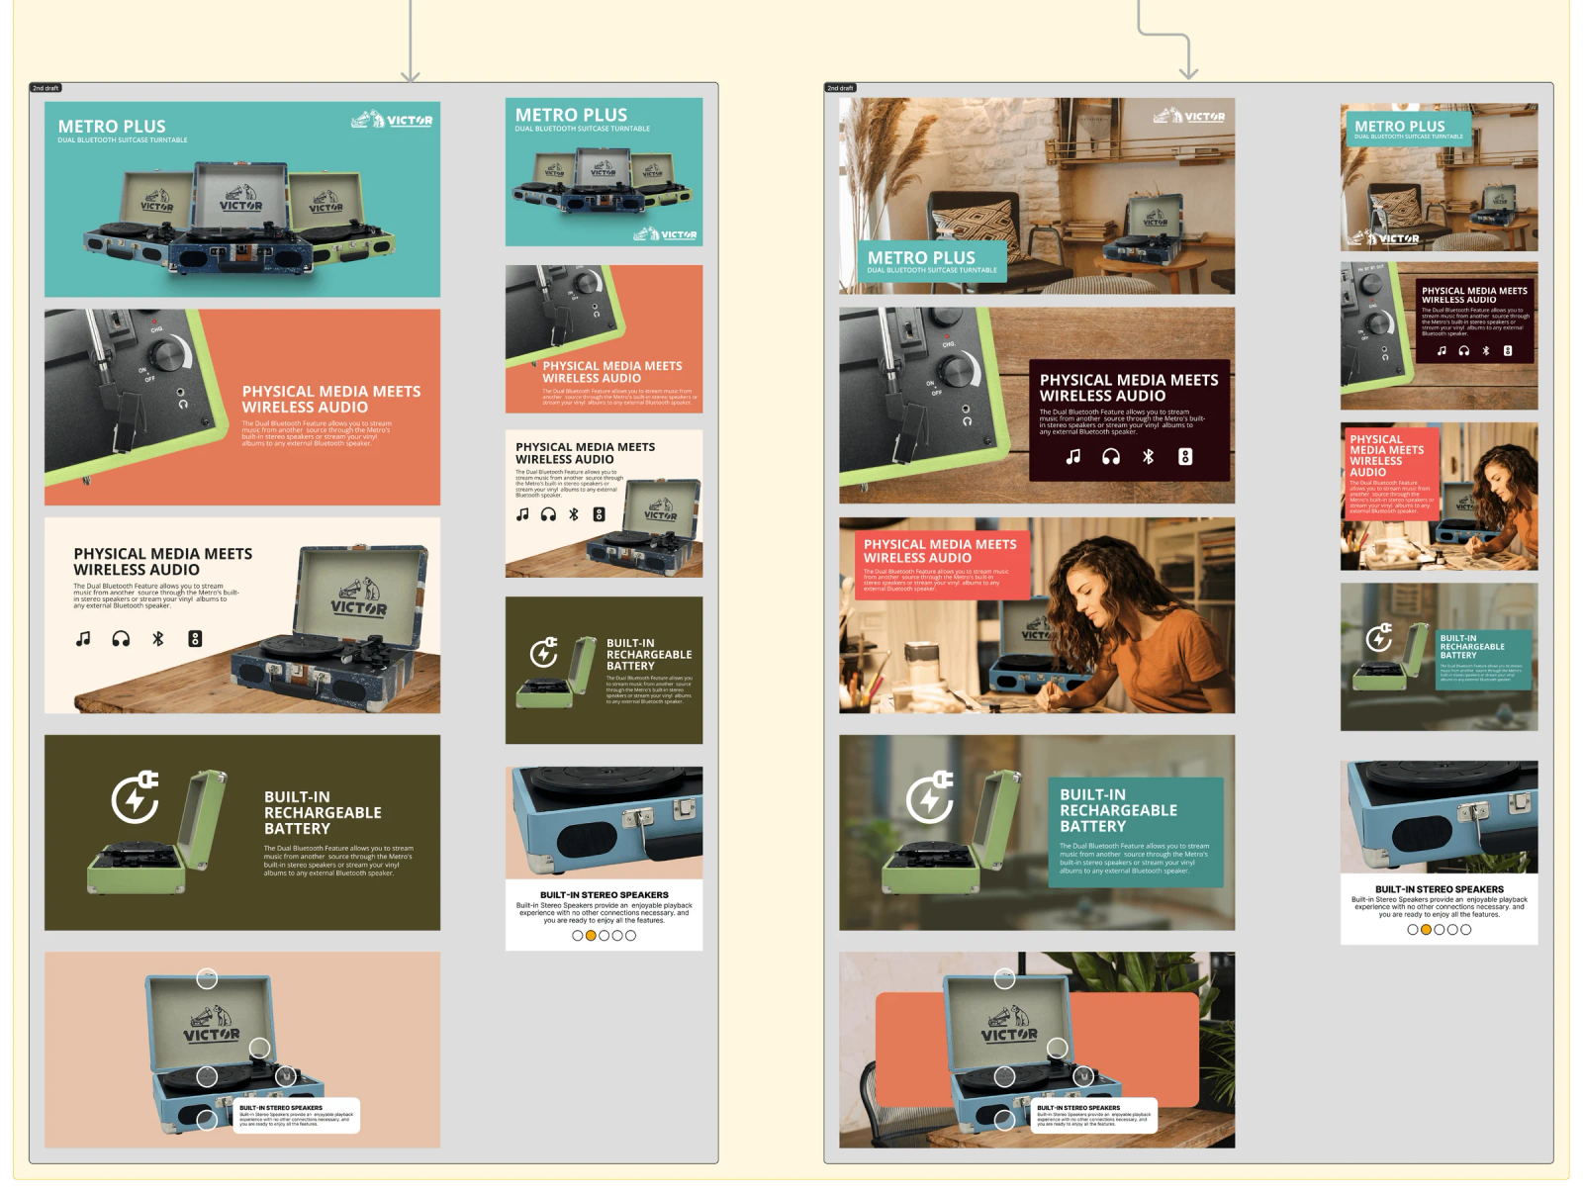The image size is (1583, 1193).
Task: Pick the Bluetooth icon in the small wood square's dark box
Action: [x=1486, y=351]
